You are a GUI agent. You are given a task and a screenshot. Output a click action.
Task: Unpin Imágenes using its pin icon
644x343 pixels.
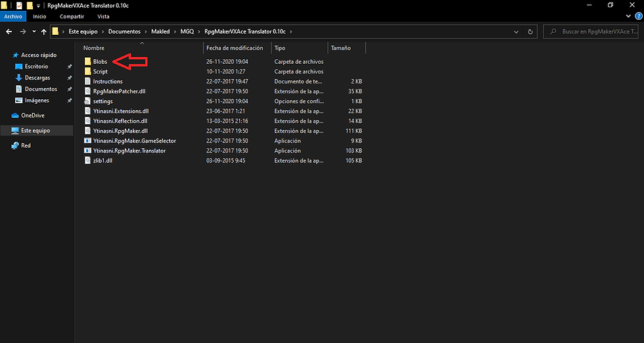tap(70, 101)
